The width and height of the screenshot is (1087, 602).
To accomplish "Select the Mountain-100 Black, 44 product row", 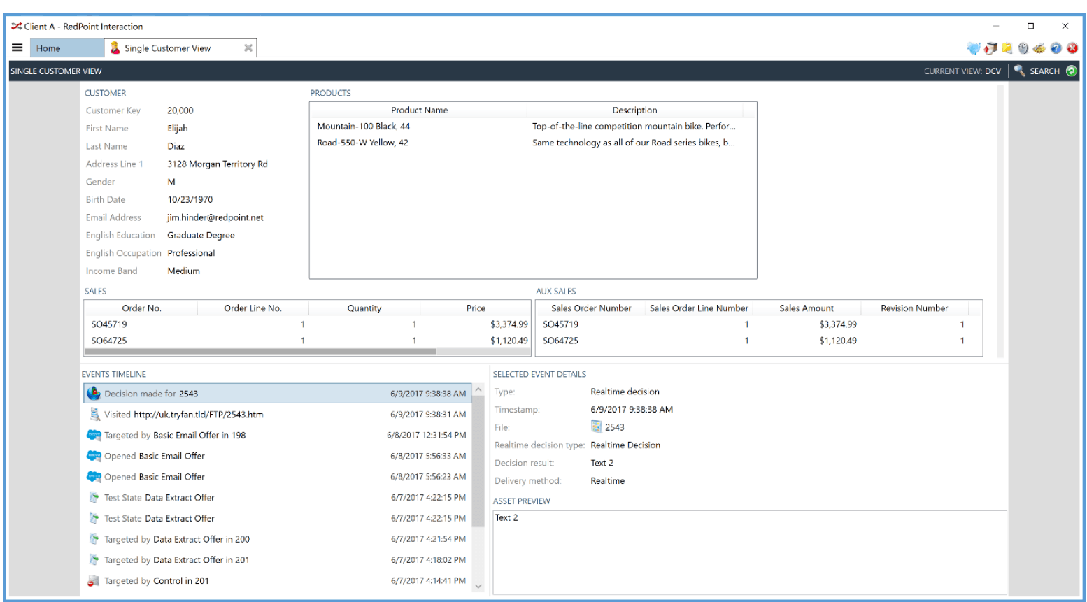I will pyautogui.click(x=533, y=127).
